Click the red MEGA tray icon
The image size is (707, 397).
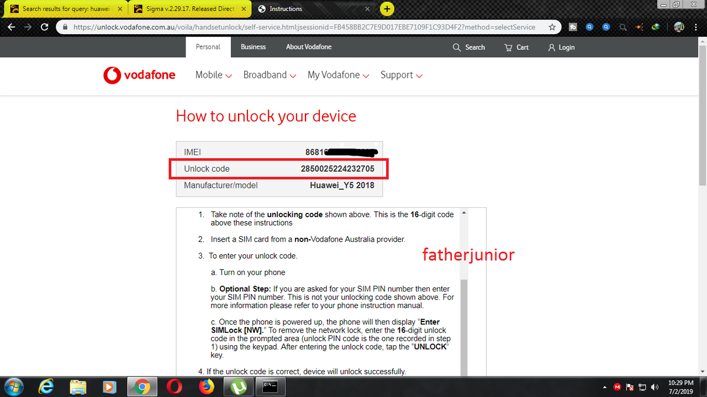(618, 387)
